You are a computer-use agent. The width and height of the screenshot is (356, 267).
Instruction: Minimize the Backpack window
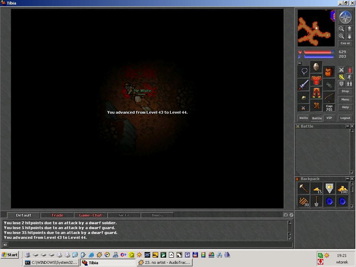point(347,179)
